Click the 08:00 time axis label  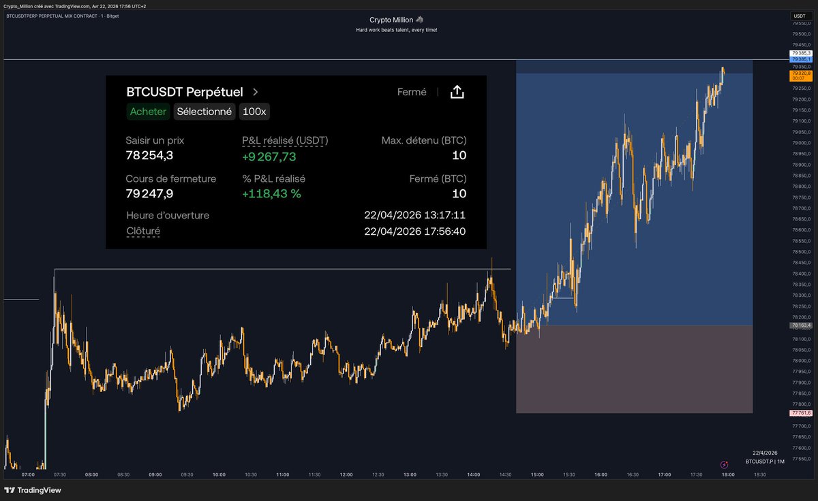[91, 475]
